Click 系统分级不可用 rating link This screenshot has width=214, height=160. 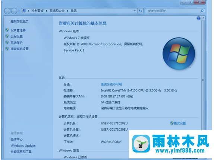point(111,84)
